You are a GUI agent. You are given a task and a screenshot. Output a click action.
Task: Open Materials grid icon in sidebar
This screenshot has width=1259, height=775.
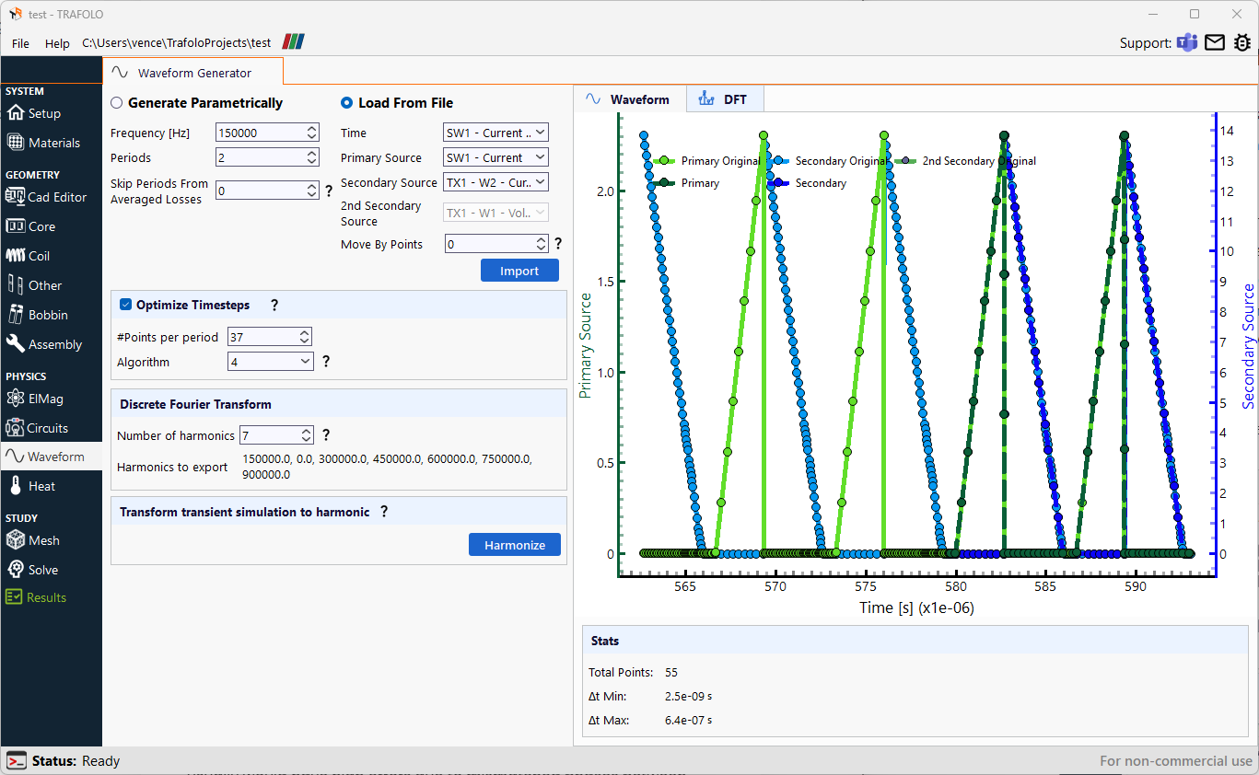[15, 143]
